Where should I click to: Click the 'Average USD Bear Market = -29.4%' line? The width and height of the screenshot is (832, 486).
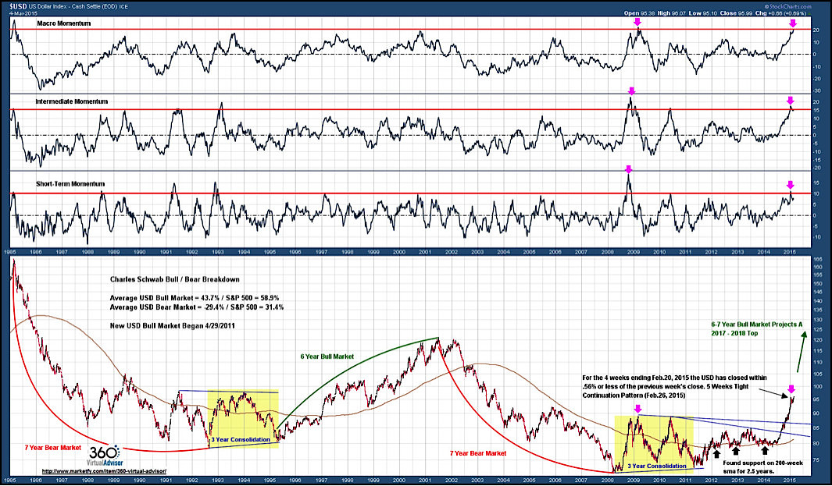coord(196,307)
